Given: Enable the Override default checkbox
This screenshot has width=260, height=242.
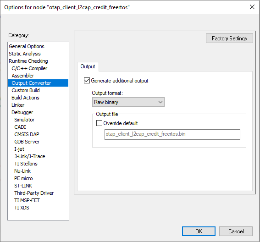Looking at the screenshot, I should [99, 123].
